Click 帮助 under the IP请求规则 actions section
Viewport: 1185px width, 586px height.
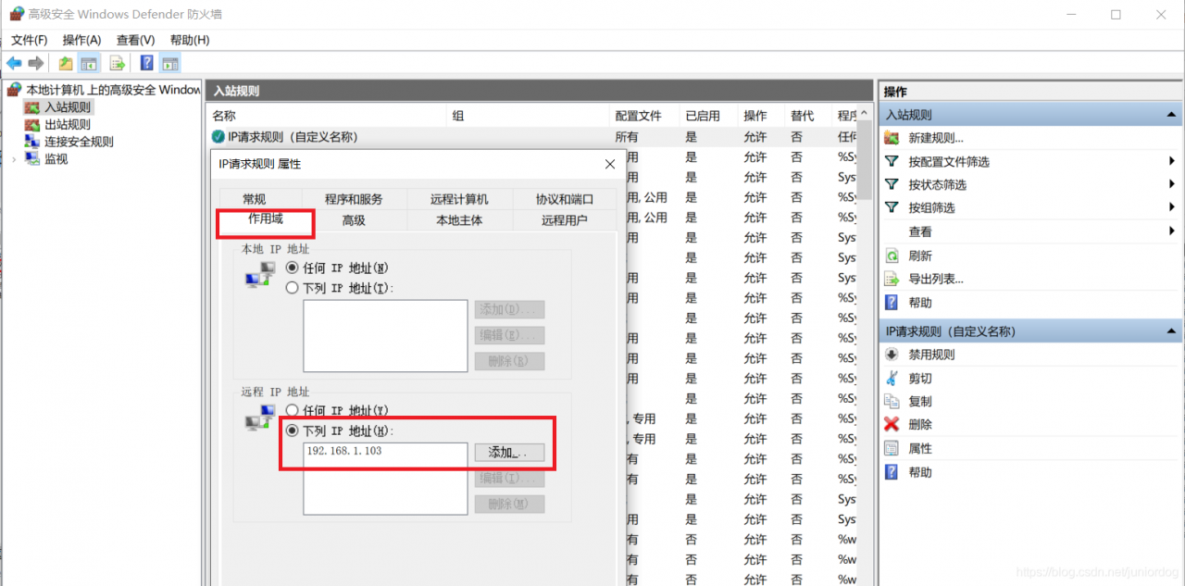[920, 472]
